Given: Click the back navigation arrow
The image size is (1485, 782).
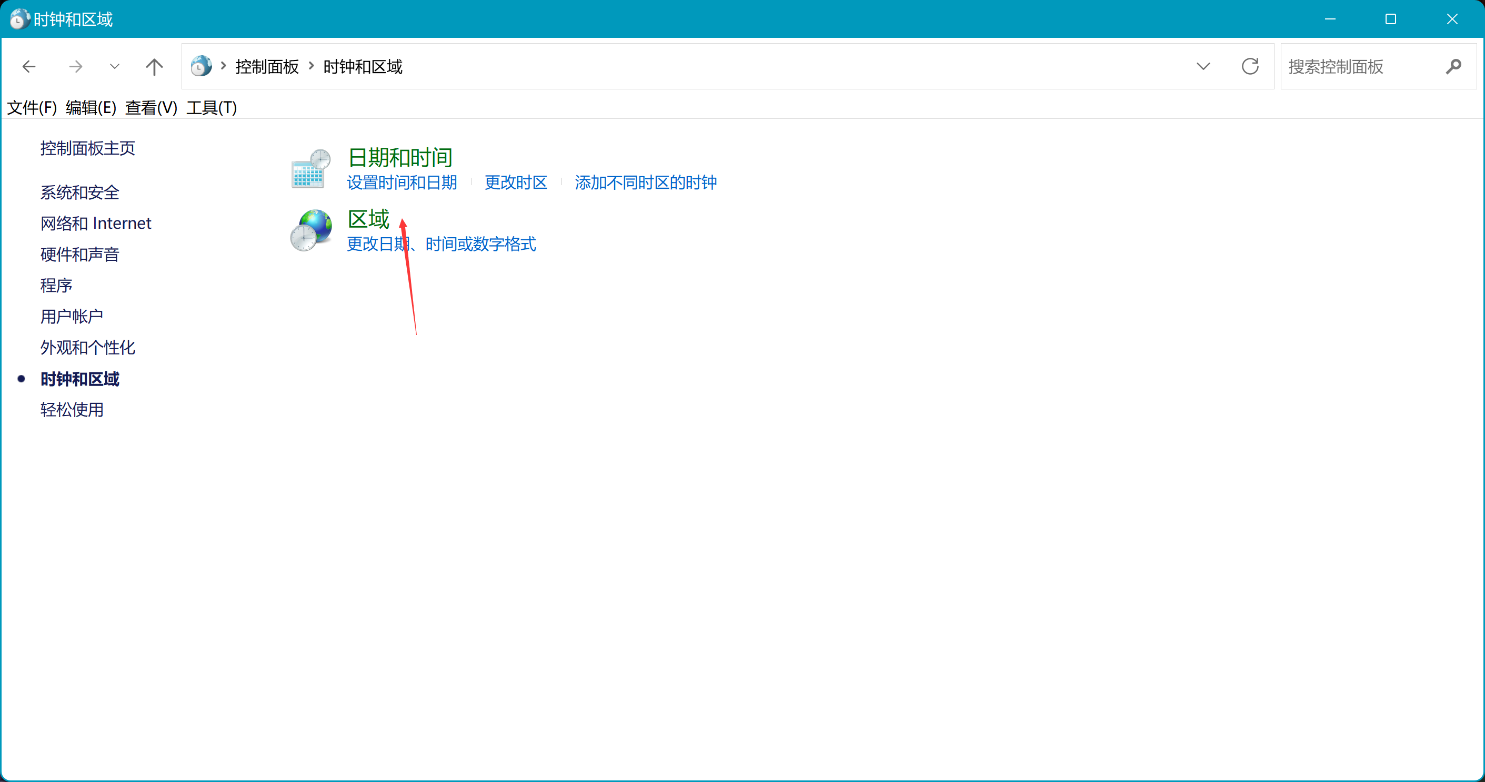Looking at the screenshot, I should 29,67.
